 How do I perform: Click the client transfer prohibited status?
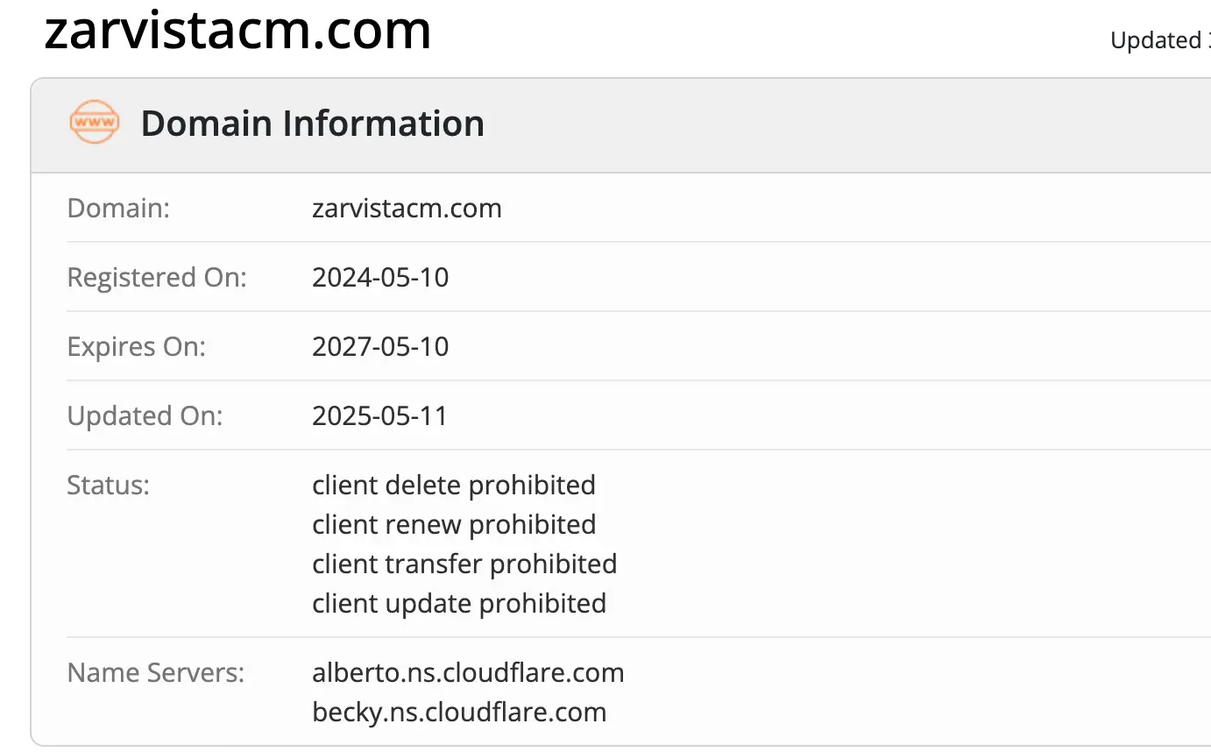pyautogui.click(x=464, y=564)
